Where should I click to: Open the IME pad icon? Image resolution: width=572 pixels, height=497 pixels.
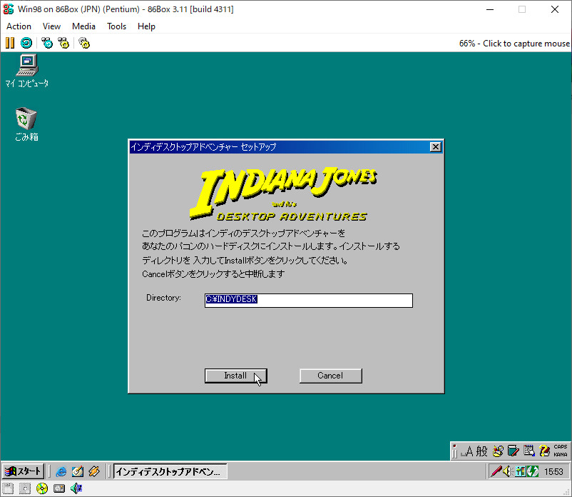[x=498, y=451]
